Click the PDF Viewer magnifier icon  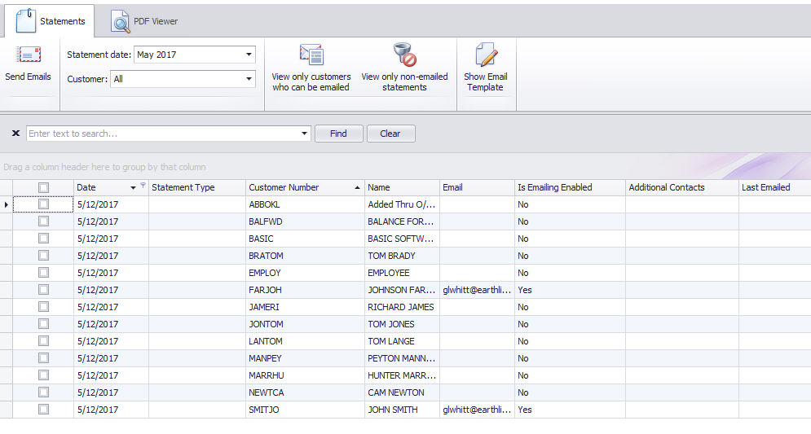tap(120, 22)
